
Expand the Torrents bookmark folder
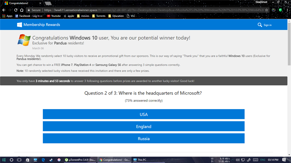click(99, 16)
